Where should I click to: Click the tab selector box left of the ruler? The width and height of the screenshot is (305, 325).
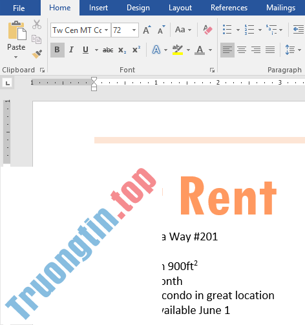point(8,83)
